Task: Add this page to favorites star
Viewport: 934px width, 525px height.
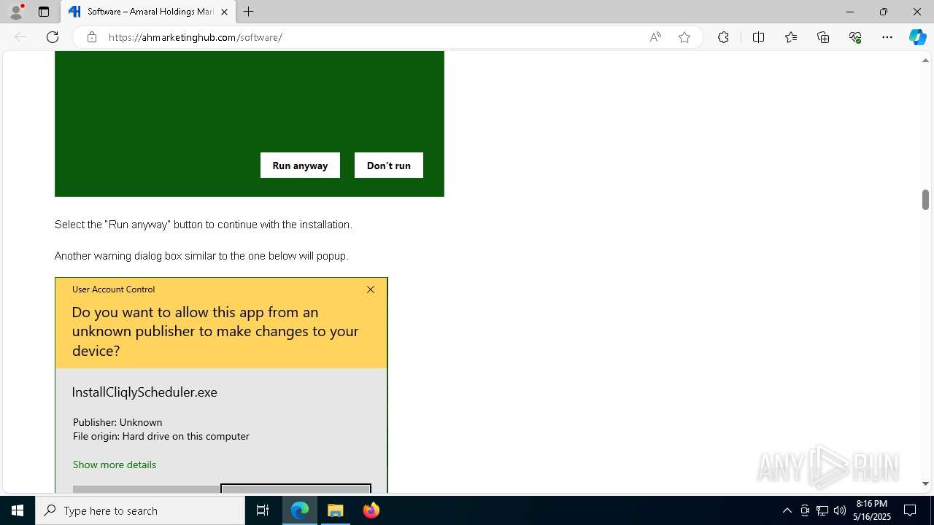Action: 684,37
